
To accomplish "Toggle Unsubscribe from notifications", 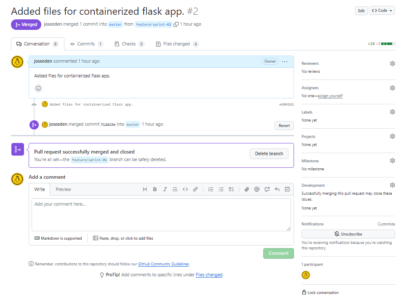I will click(x=348, y=234).
